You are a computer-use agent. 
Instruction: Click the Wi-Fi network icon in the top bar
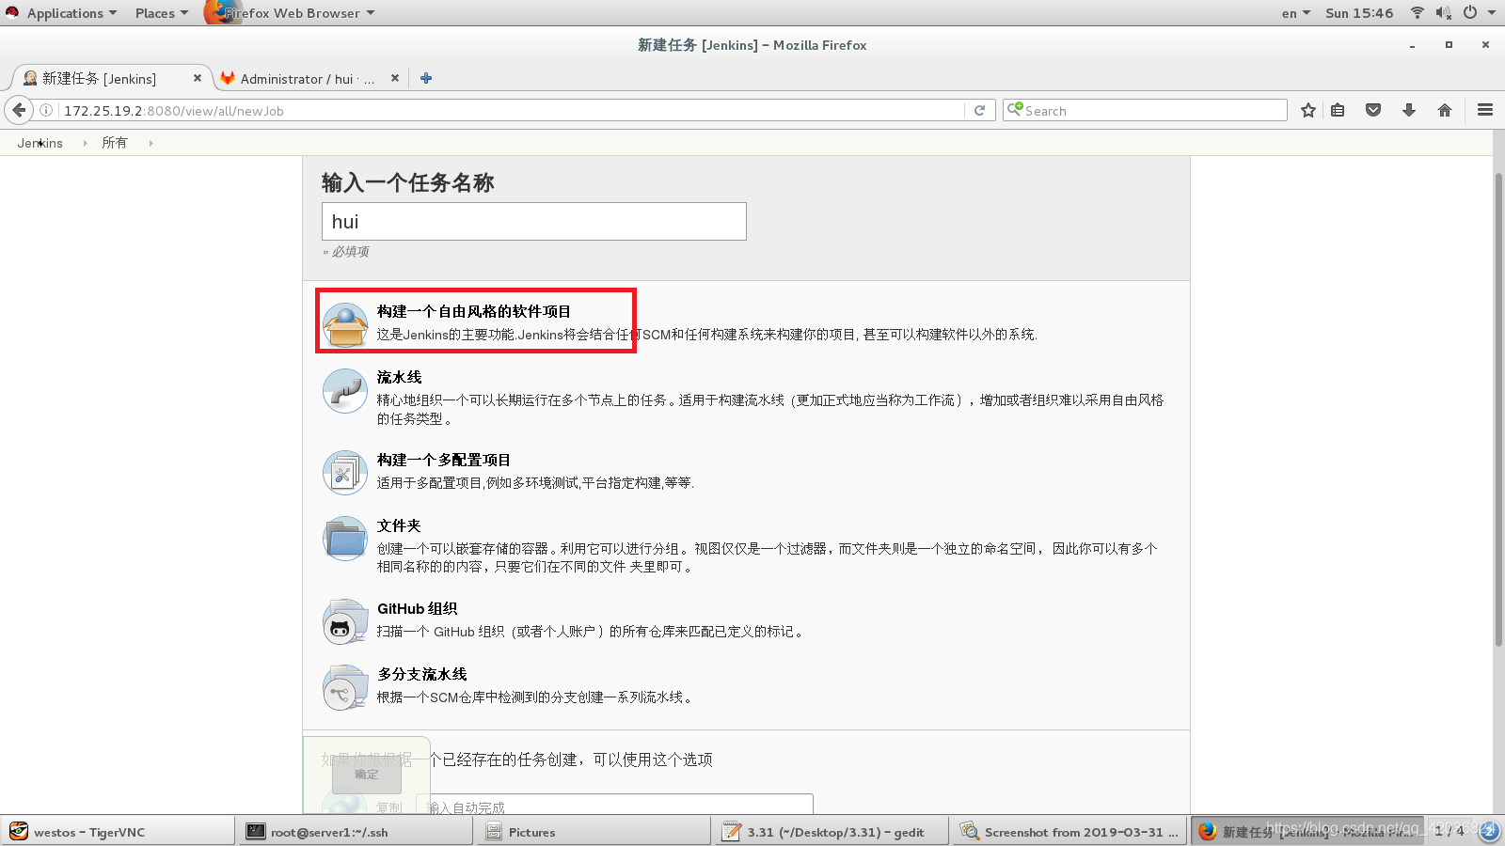[x=1418, y=12]
